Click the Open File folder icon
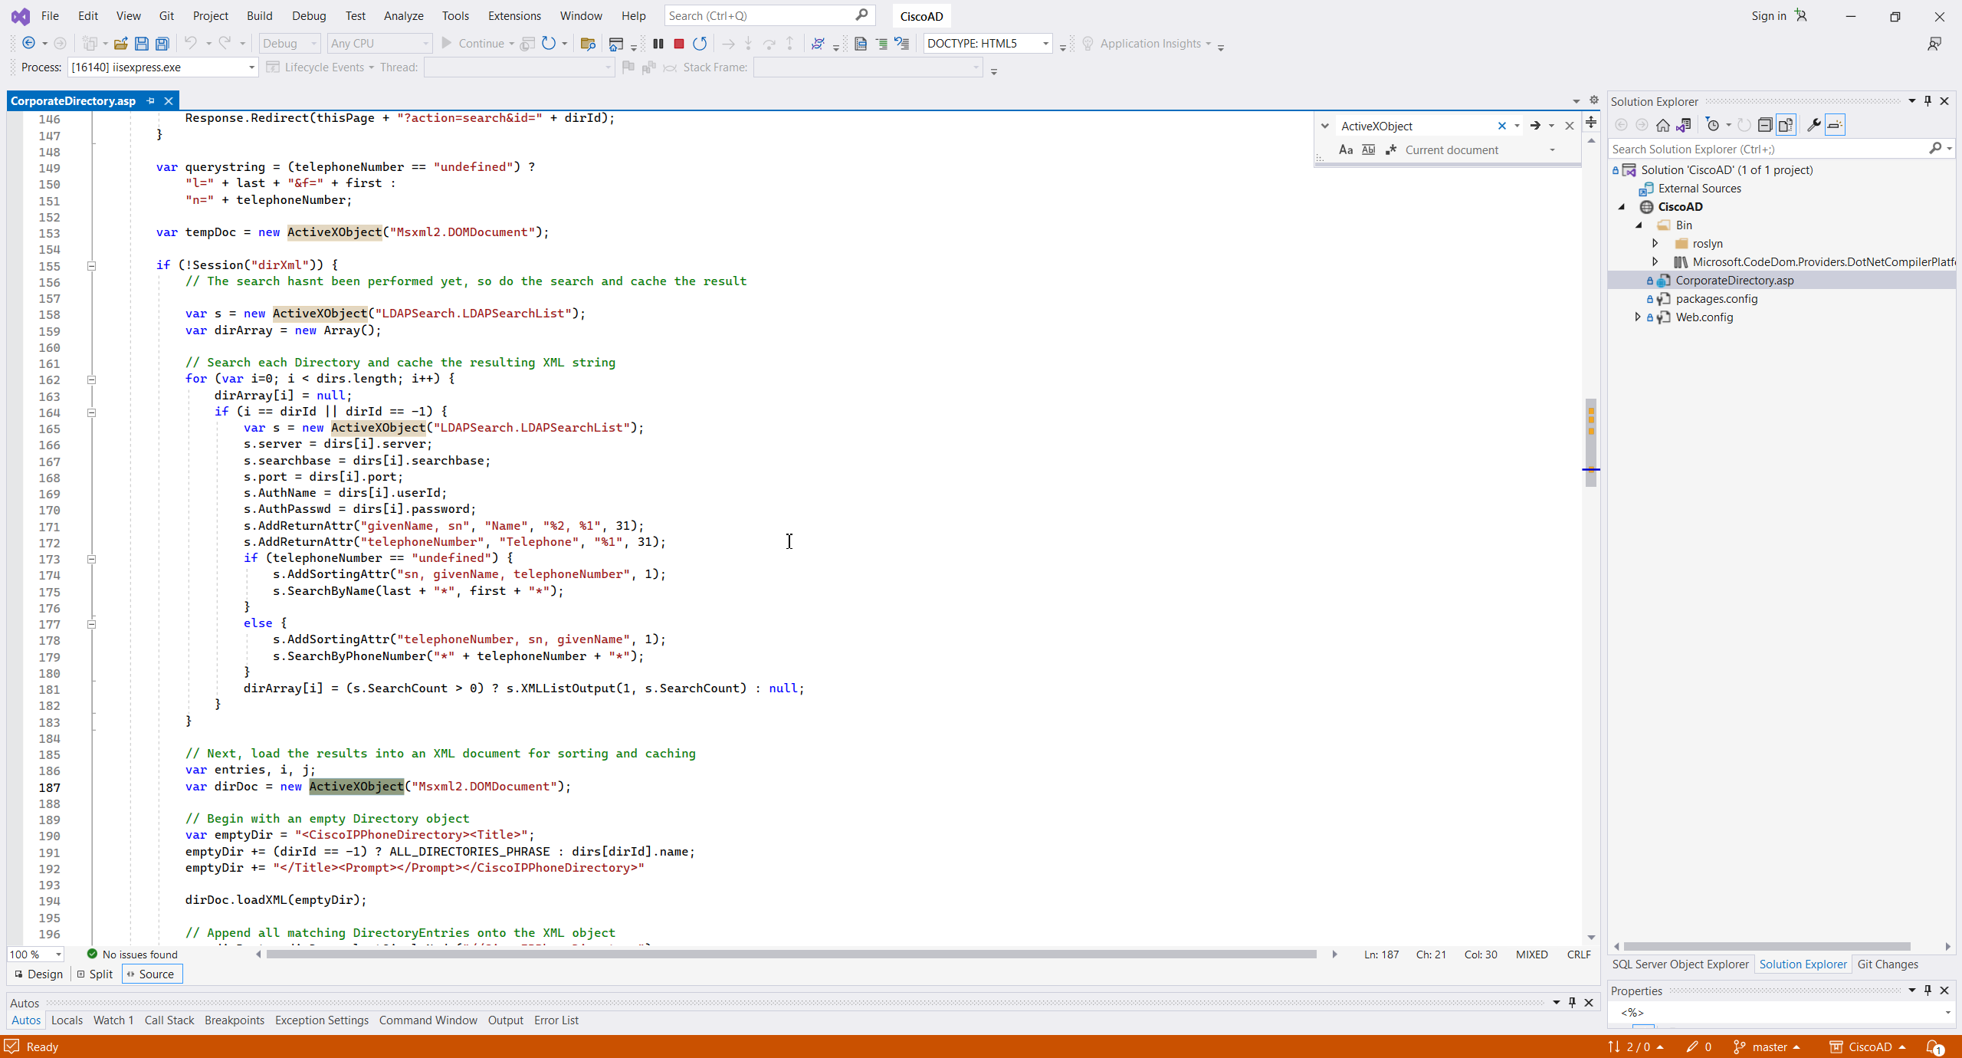The height and width of the screenshot is (1058, 1962). pos(120,44)
